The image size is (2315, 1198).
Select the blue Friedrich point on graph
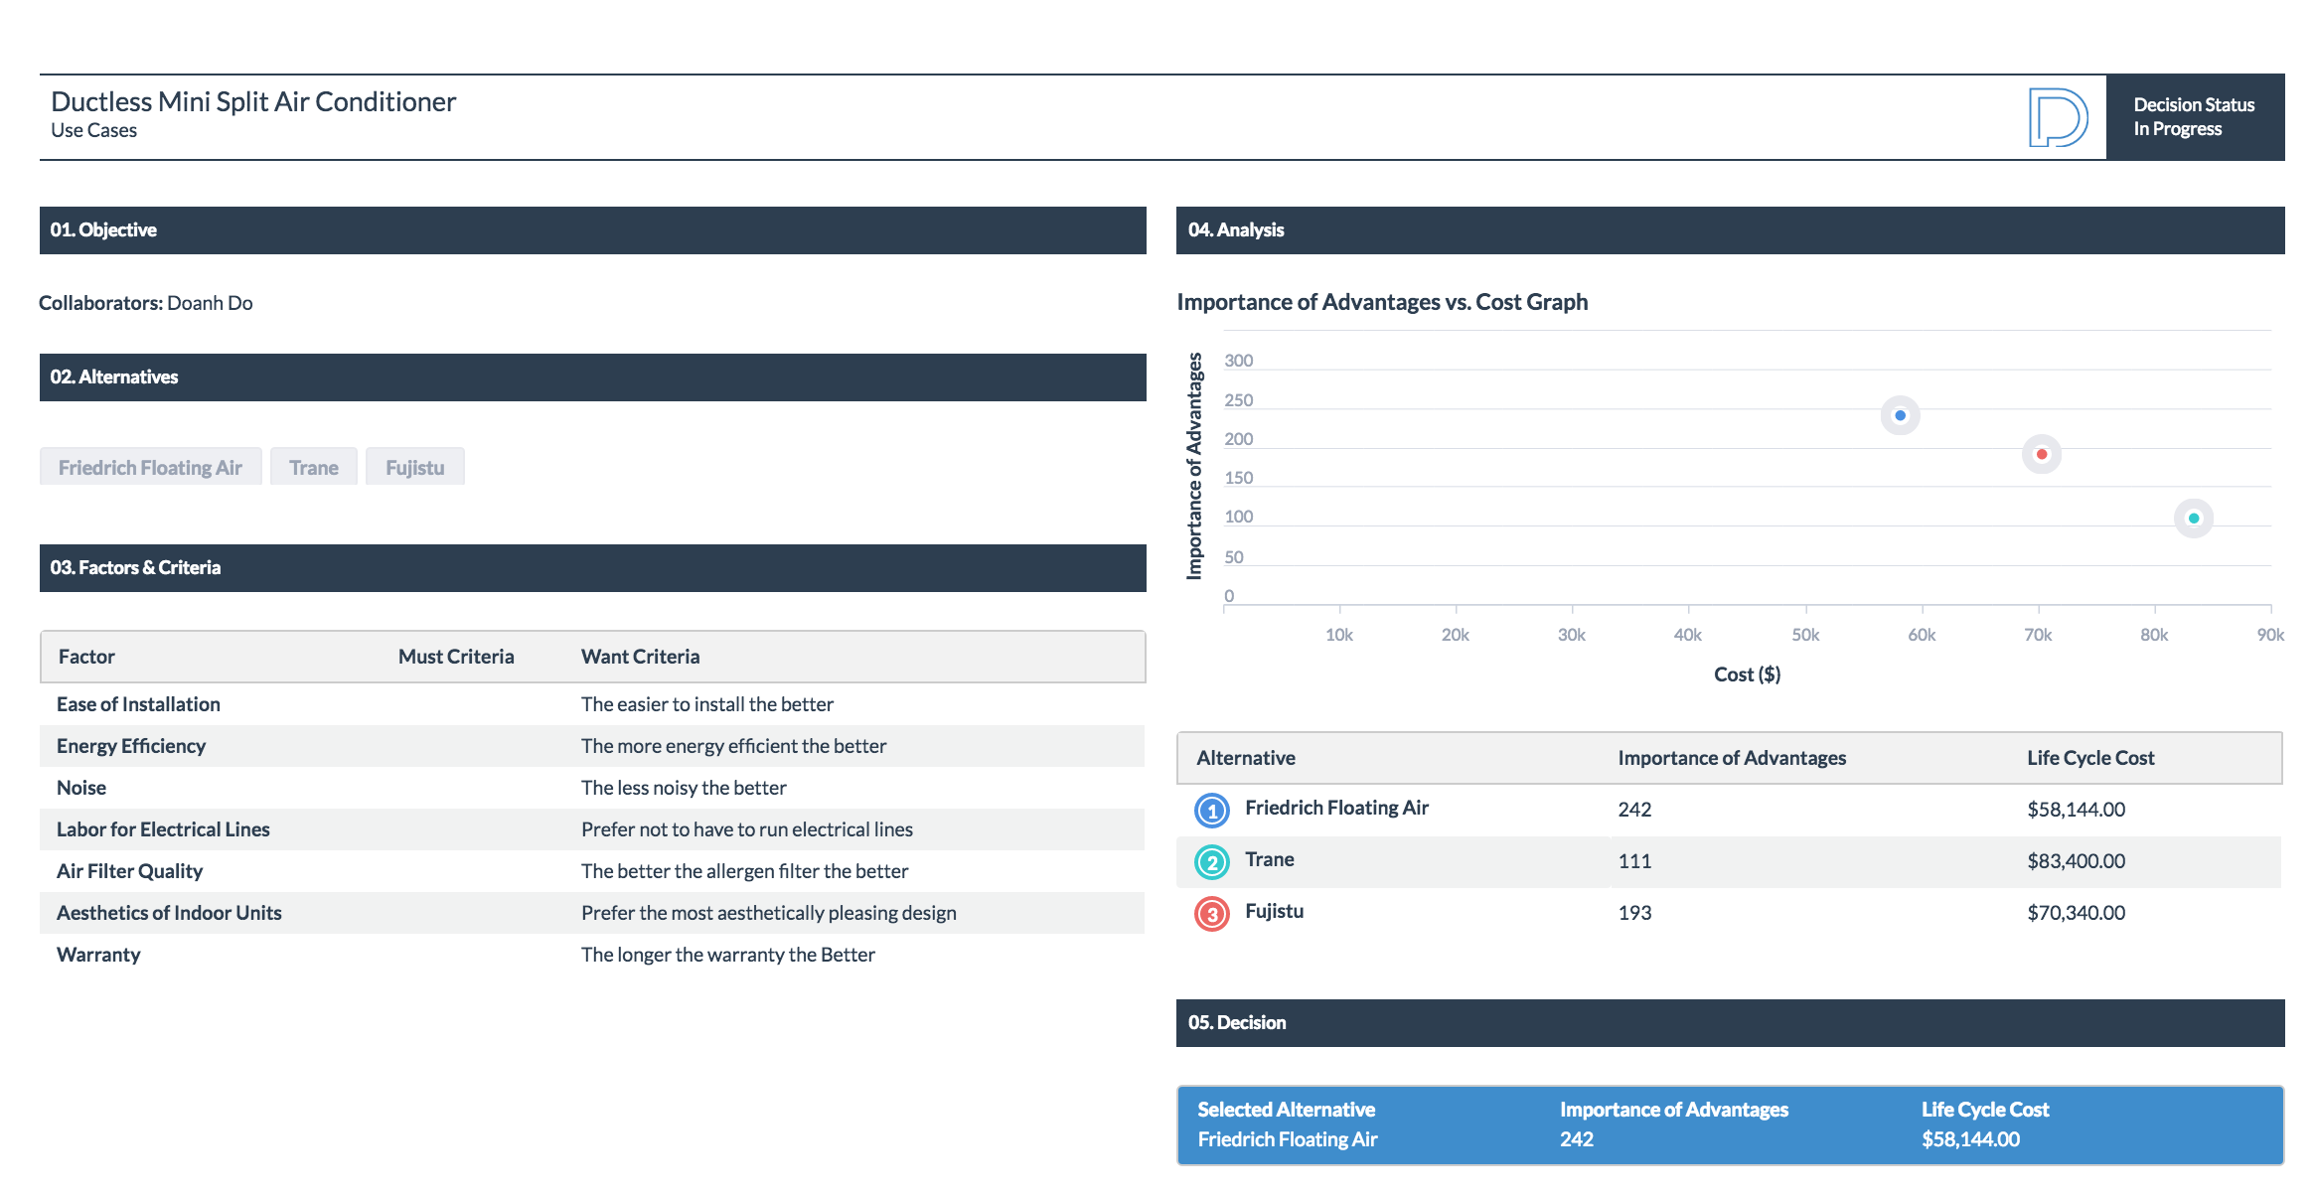point(1900,415)
